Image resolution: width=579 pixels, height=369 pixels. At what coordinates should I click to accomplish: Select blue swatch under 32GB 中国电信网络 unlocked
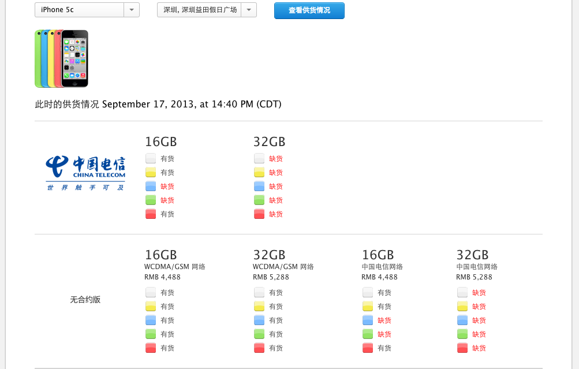coord(462,320)
